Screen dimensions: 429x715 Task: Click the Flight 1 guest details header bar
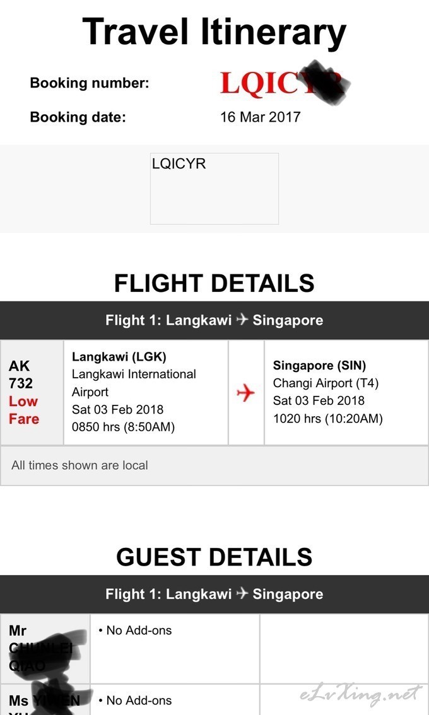pyautogui.click(x=214, y=594)
